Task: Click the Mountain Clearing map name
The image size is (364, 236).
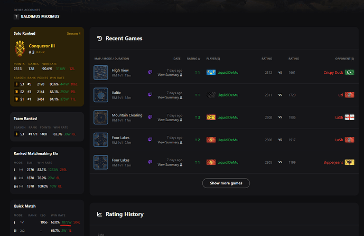Action: tap(127, 115)
